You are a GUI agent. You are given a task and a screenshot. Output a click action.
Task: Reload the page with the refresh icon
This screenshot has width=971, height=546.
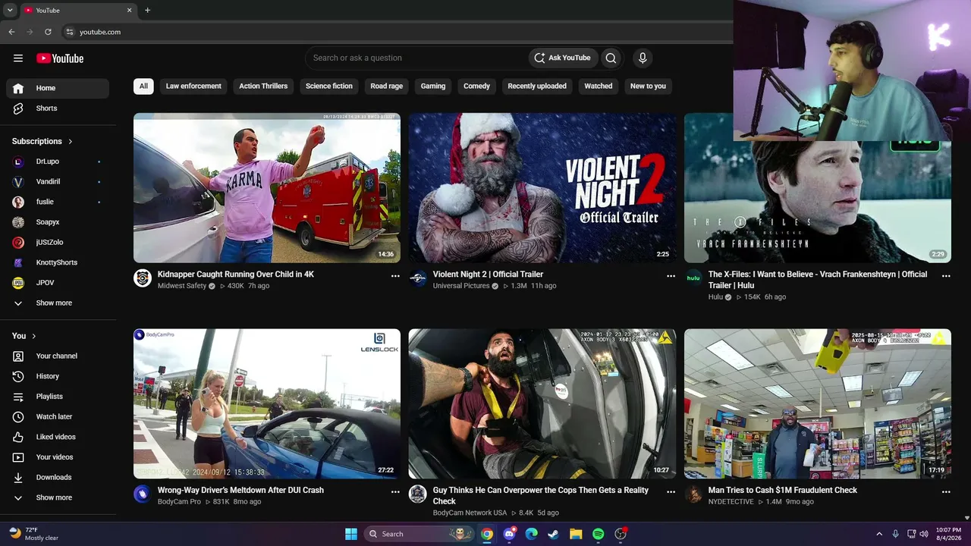point(48,32)
